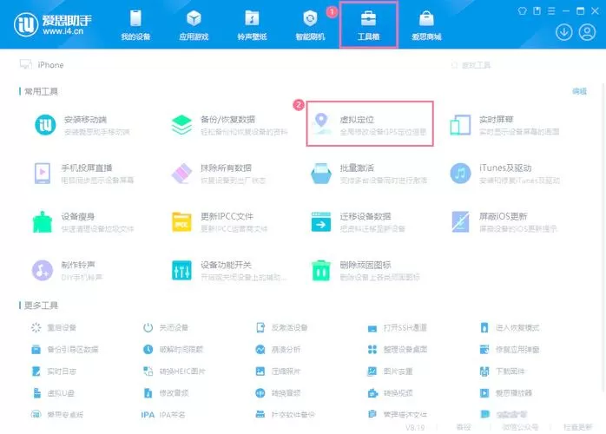Screen dimensions: 606x434
Task: Open 备份/恢复数据 tool
Action: coord(230,125)
